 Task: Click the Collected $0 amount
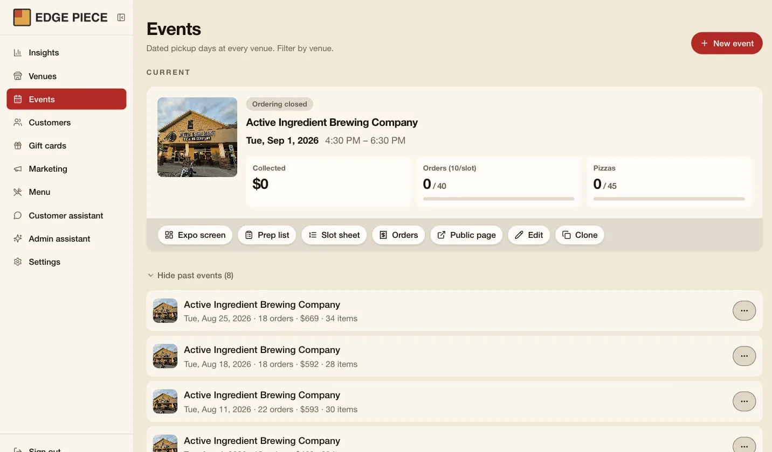click(260, 184)
